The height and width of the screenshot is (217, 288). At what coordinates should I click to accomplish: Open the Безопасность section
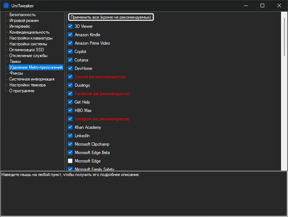click(22, 15)
